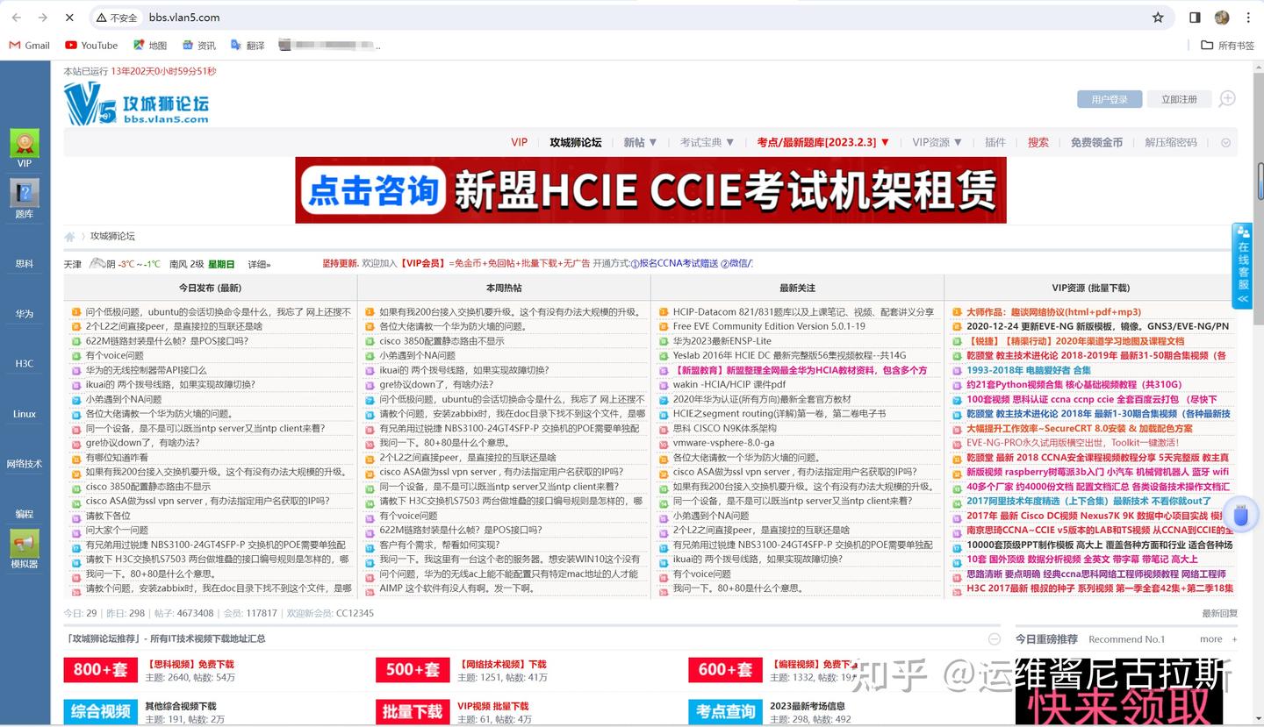The image size is (1264, 727).
Task: Open the breadcrumb home icon
Action: pos(69,236)
